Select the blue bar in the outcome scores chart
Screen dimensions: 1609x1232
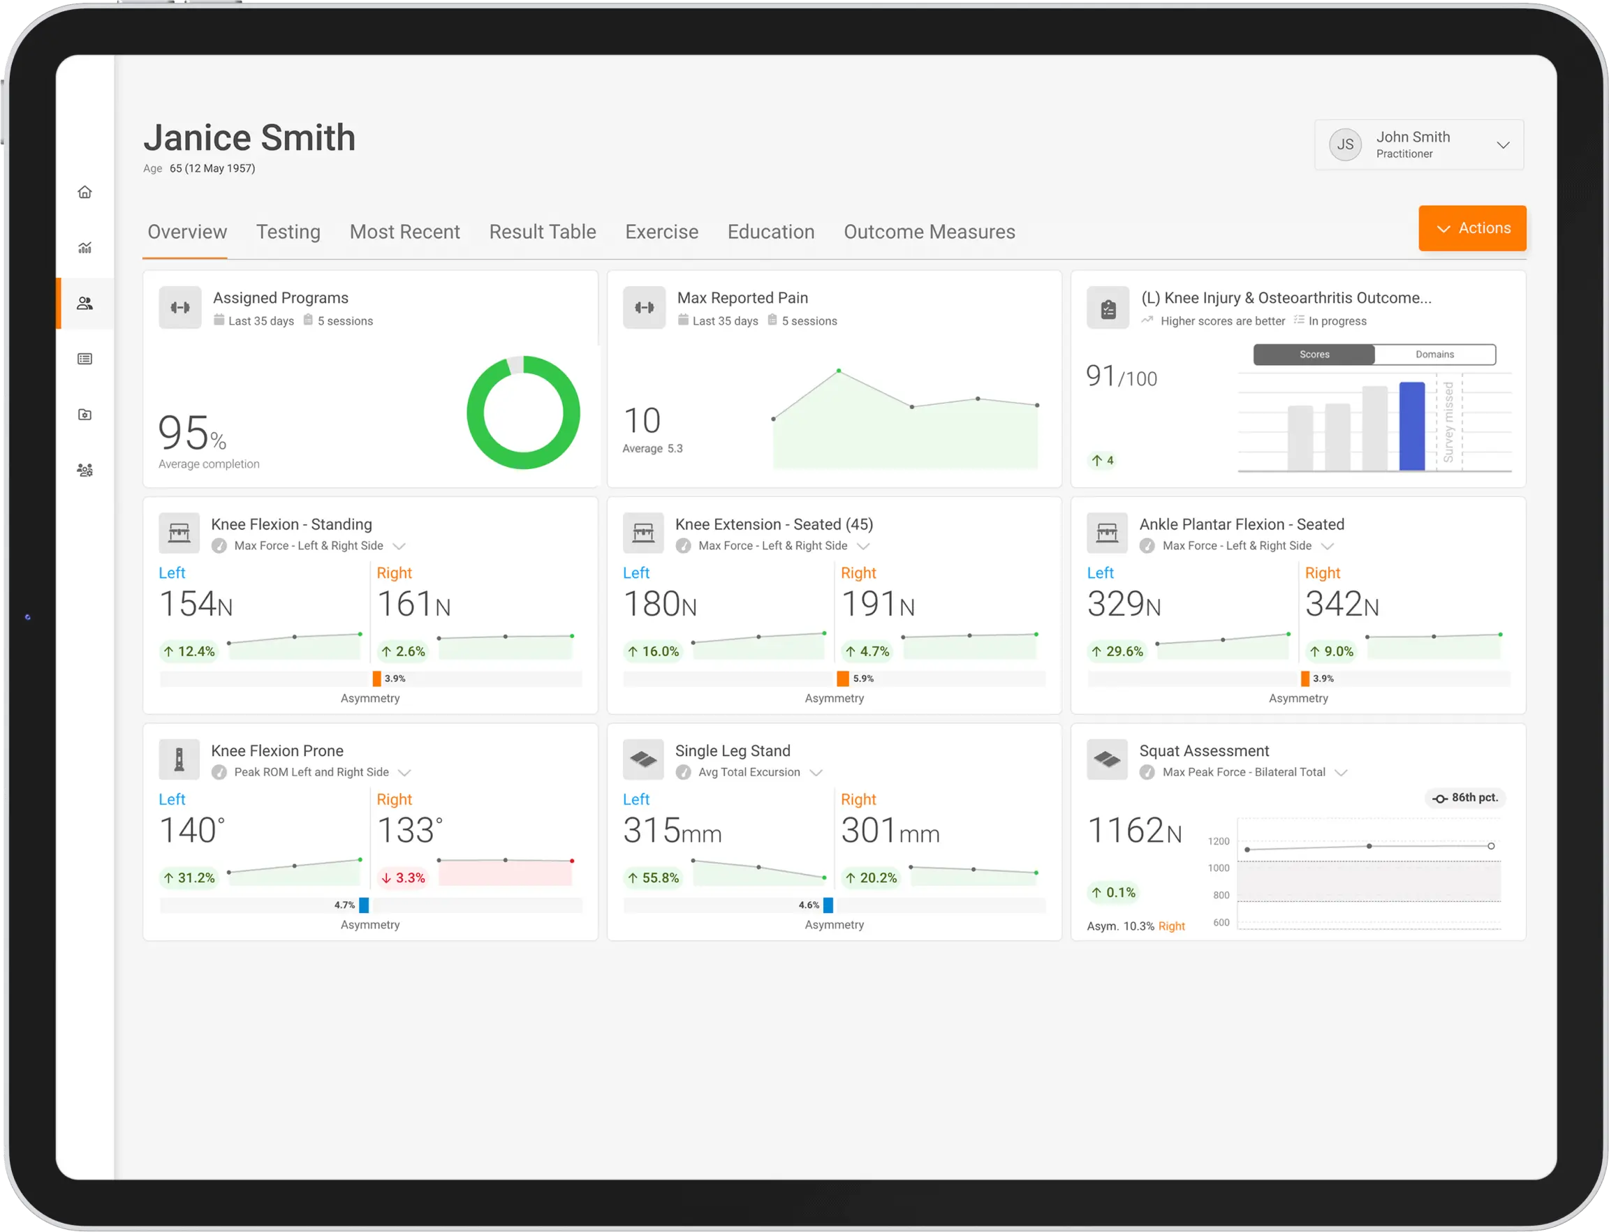pyautogui.click(x=1413, y=425)
